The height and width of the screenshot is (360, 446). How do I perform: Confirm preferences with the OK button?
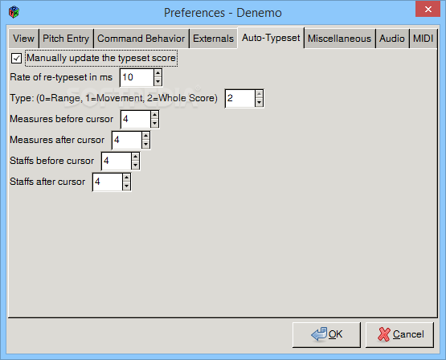(x=326, y=335)
